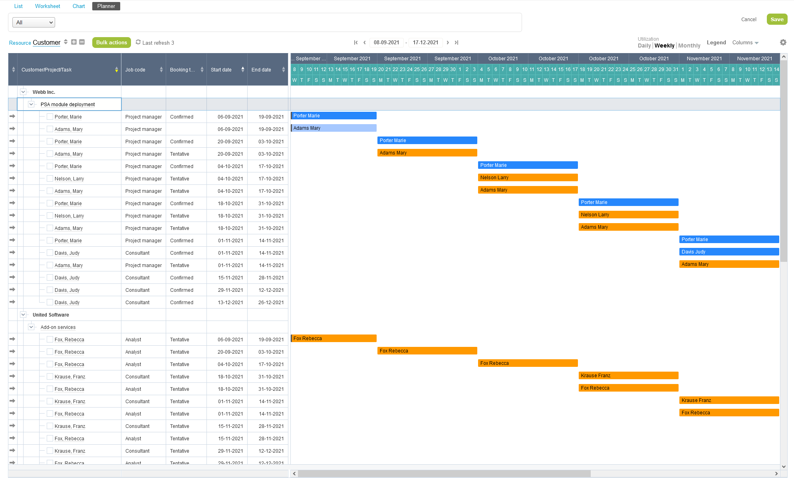Click the previous period navigation arrow
Viewport: 794px width, 483px height.
point(365,43)
